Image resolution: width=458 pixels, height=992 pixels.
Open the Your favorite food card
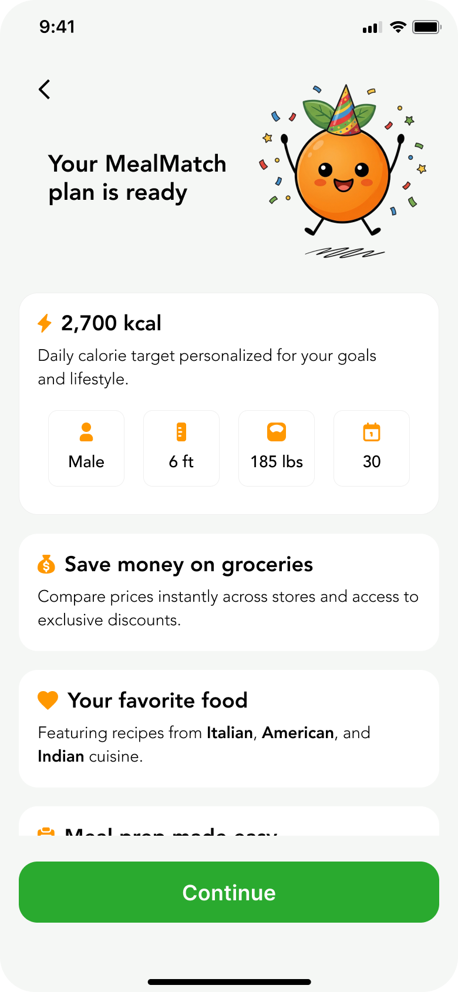(229, 728)
